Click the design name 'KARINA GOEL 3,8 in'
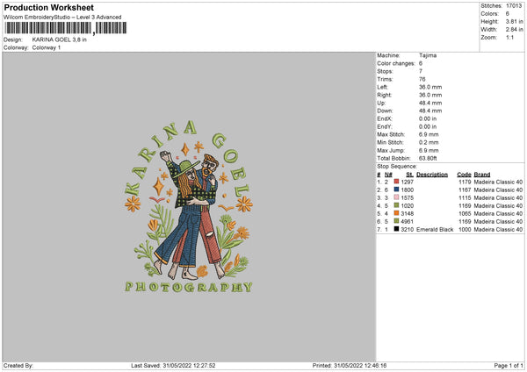Screen dimensions: 527x372 [59, 39]
